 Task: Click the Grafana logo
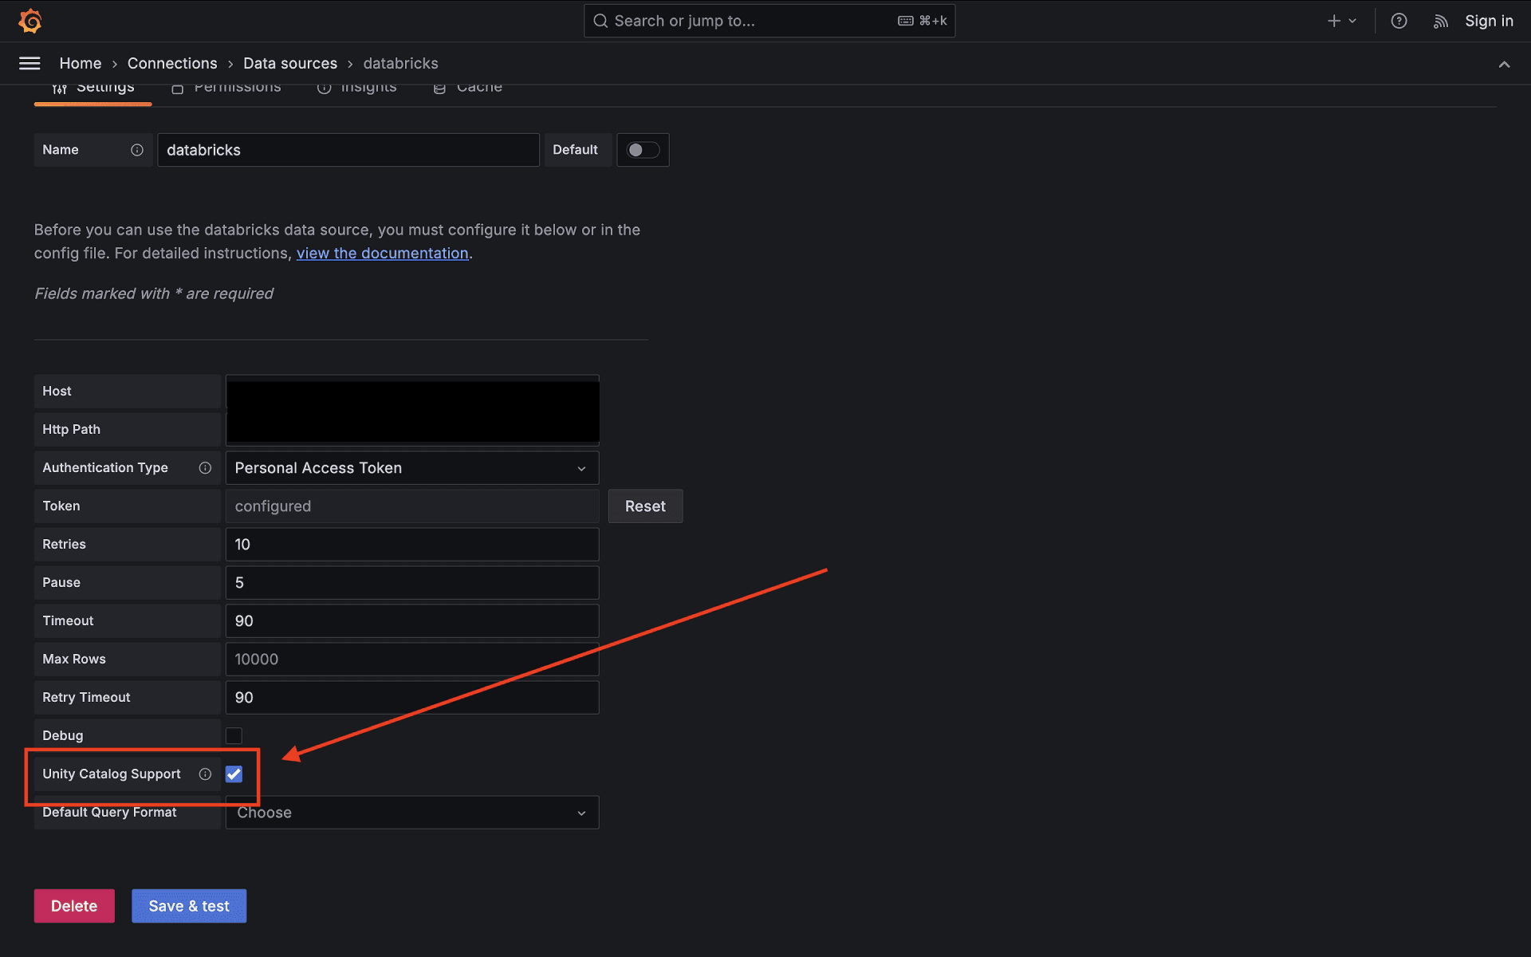pos(29,21)
